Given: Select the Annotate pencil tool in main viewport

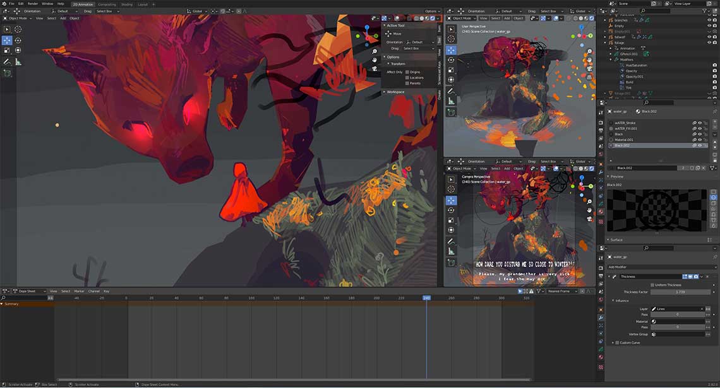Looking at the screenshot, I should pyautogui.click(x=7, y=61).
